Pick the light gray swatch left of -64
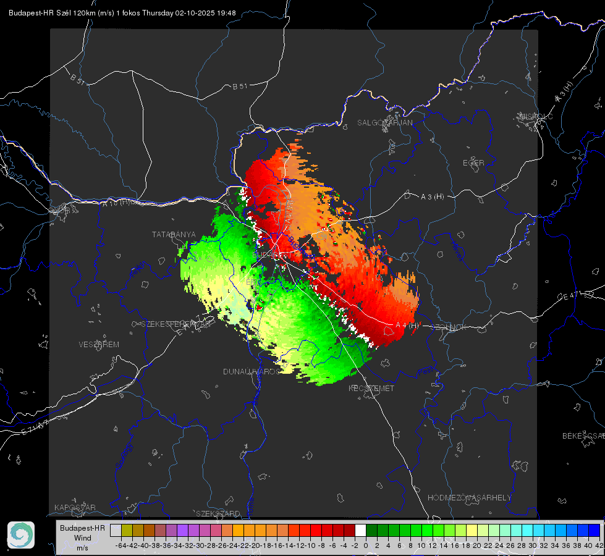Screen dimensions: 605x556 [116, 530]
